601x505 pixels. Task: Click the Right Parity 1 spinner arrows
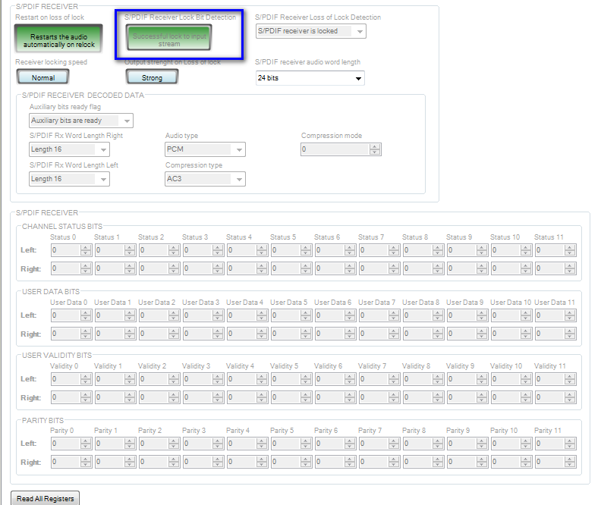coord(130,462)
